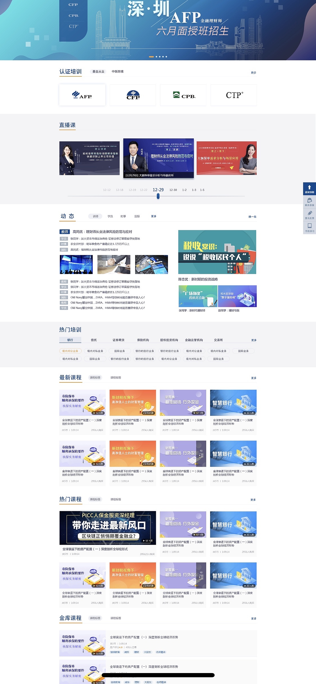Select CPB in the banner side panel

[74, 16]
